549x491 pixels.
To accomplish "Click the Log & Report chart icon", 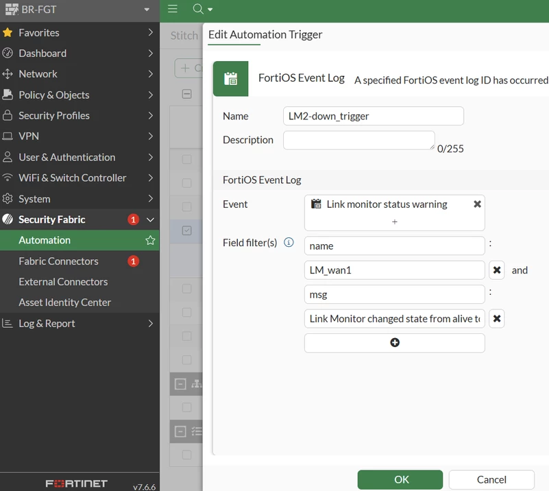I will click(8, 323).
